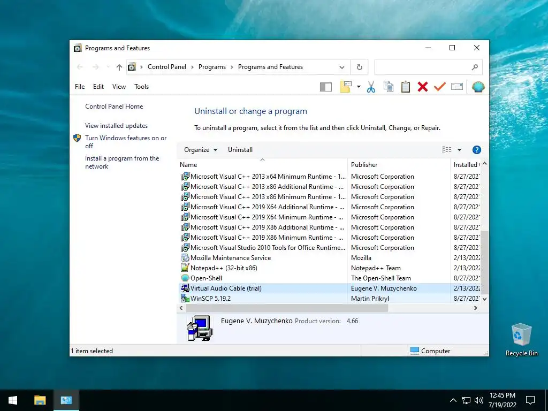Viewport: 548px width, 411px height.
Task: Click Programs in the address breadcrumb
Action: [x=212, y=67]
